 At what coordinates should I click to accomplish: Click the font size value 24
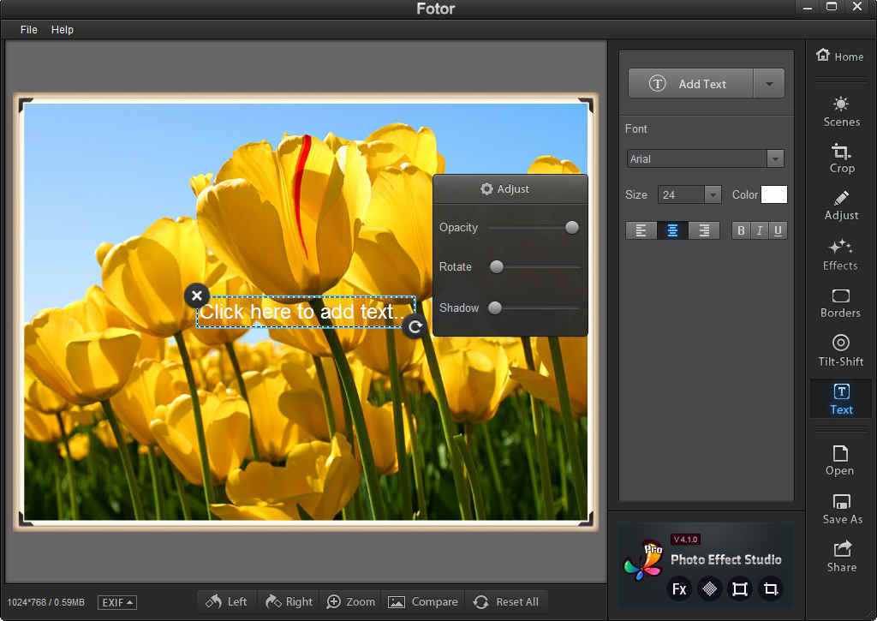pyautogui.click(x=681, y=194)
